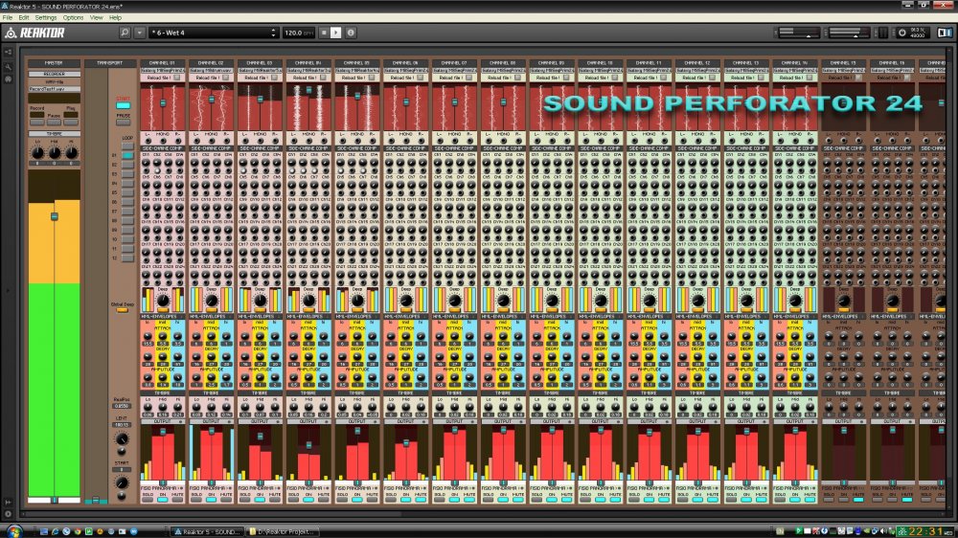The height and width of the screenshot is (538, 958).
Task: Click the Reaktor logo
Action: coord(34,33)
